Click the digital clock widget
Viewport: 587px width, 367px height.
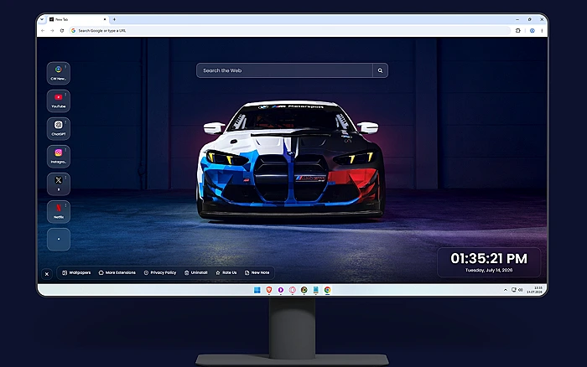tap(489, 262)
